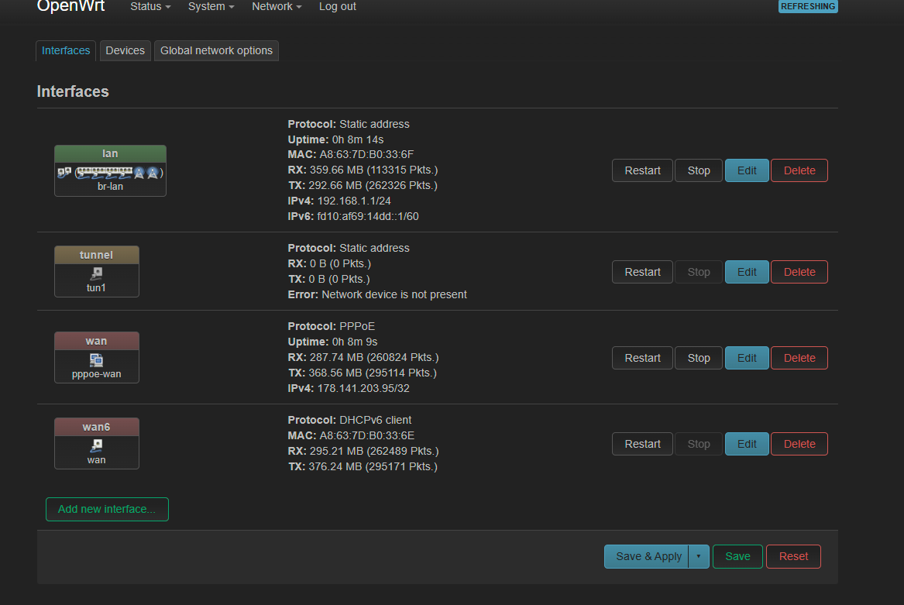Viewport: 904px width, 605px height.
Task: Click the Save & Apply button
Action: [646, 556]
